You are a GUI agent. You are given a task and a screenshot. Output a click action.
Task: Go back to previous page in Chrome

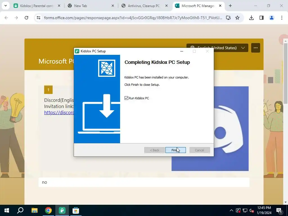point(6,18)
